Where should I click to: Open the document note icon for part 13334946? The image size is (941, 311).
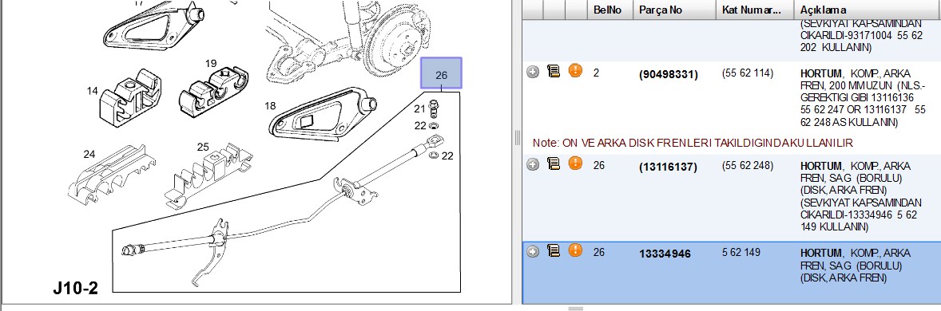554,251
